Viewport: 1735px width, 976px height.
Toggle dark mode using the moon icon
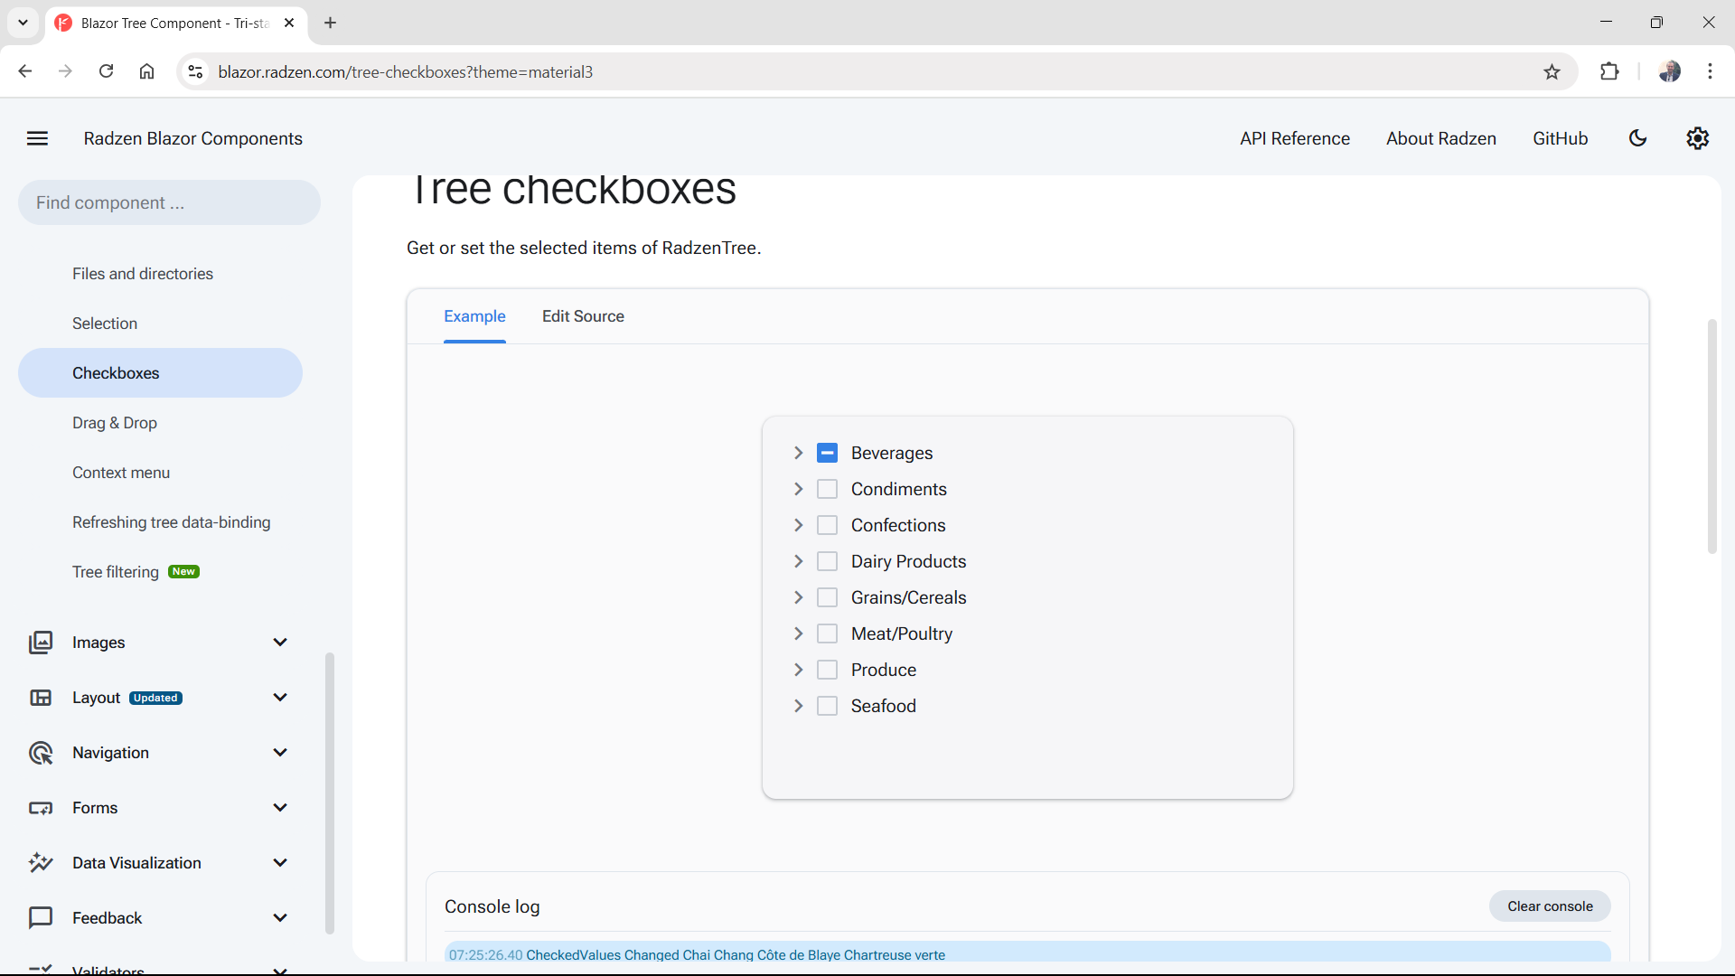(x=1638, y=138)
